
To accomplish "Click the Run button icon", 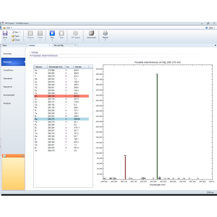I will click(52, 33).
